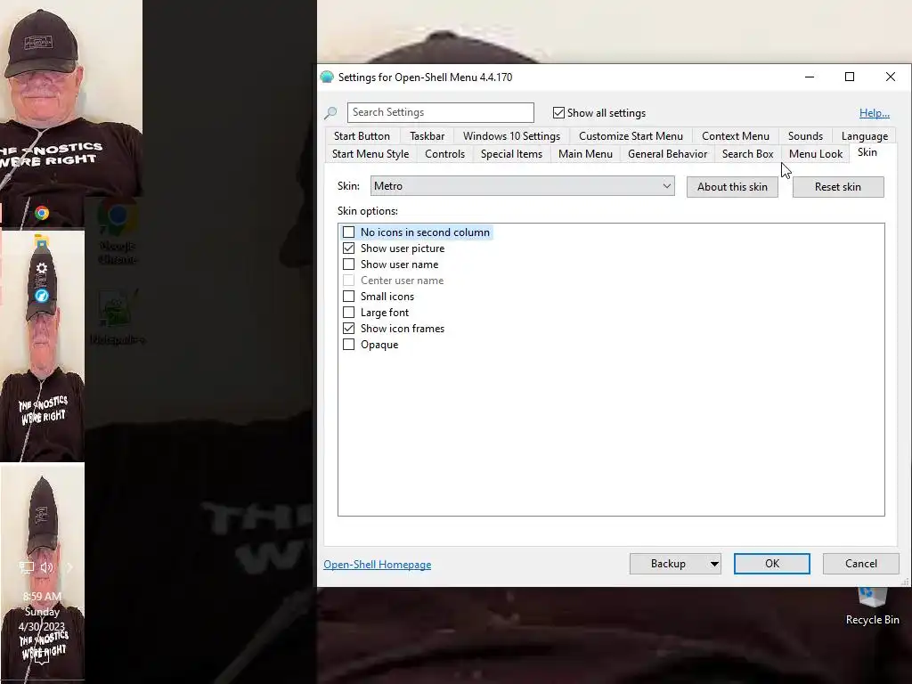Enable Small icons option
912x684 pixels.
pos(348,297)
